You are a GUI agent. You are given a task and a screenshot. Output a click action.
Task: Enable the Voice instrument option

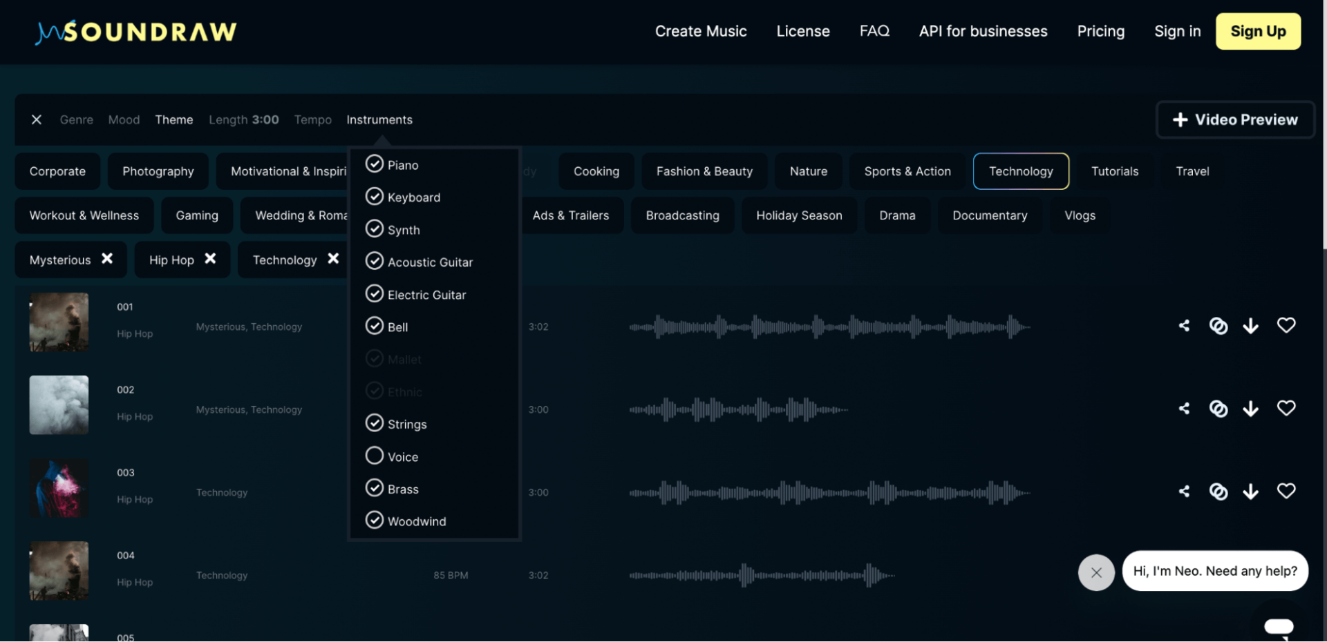375,456
